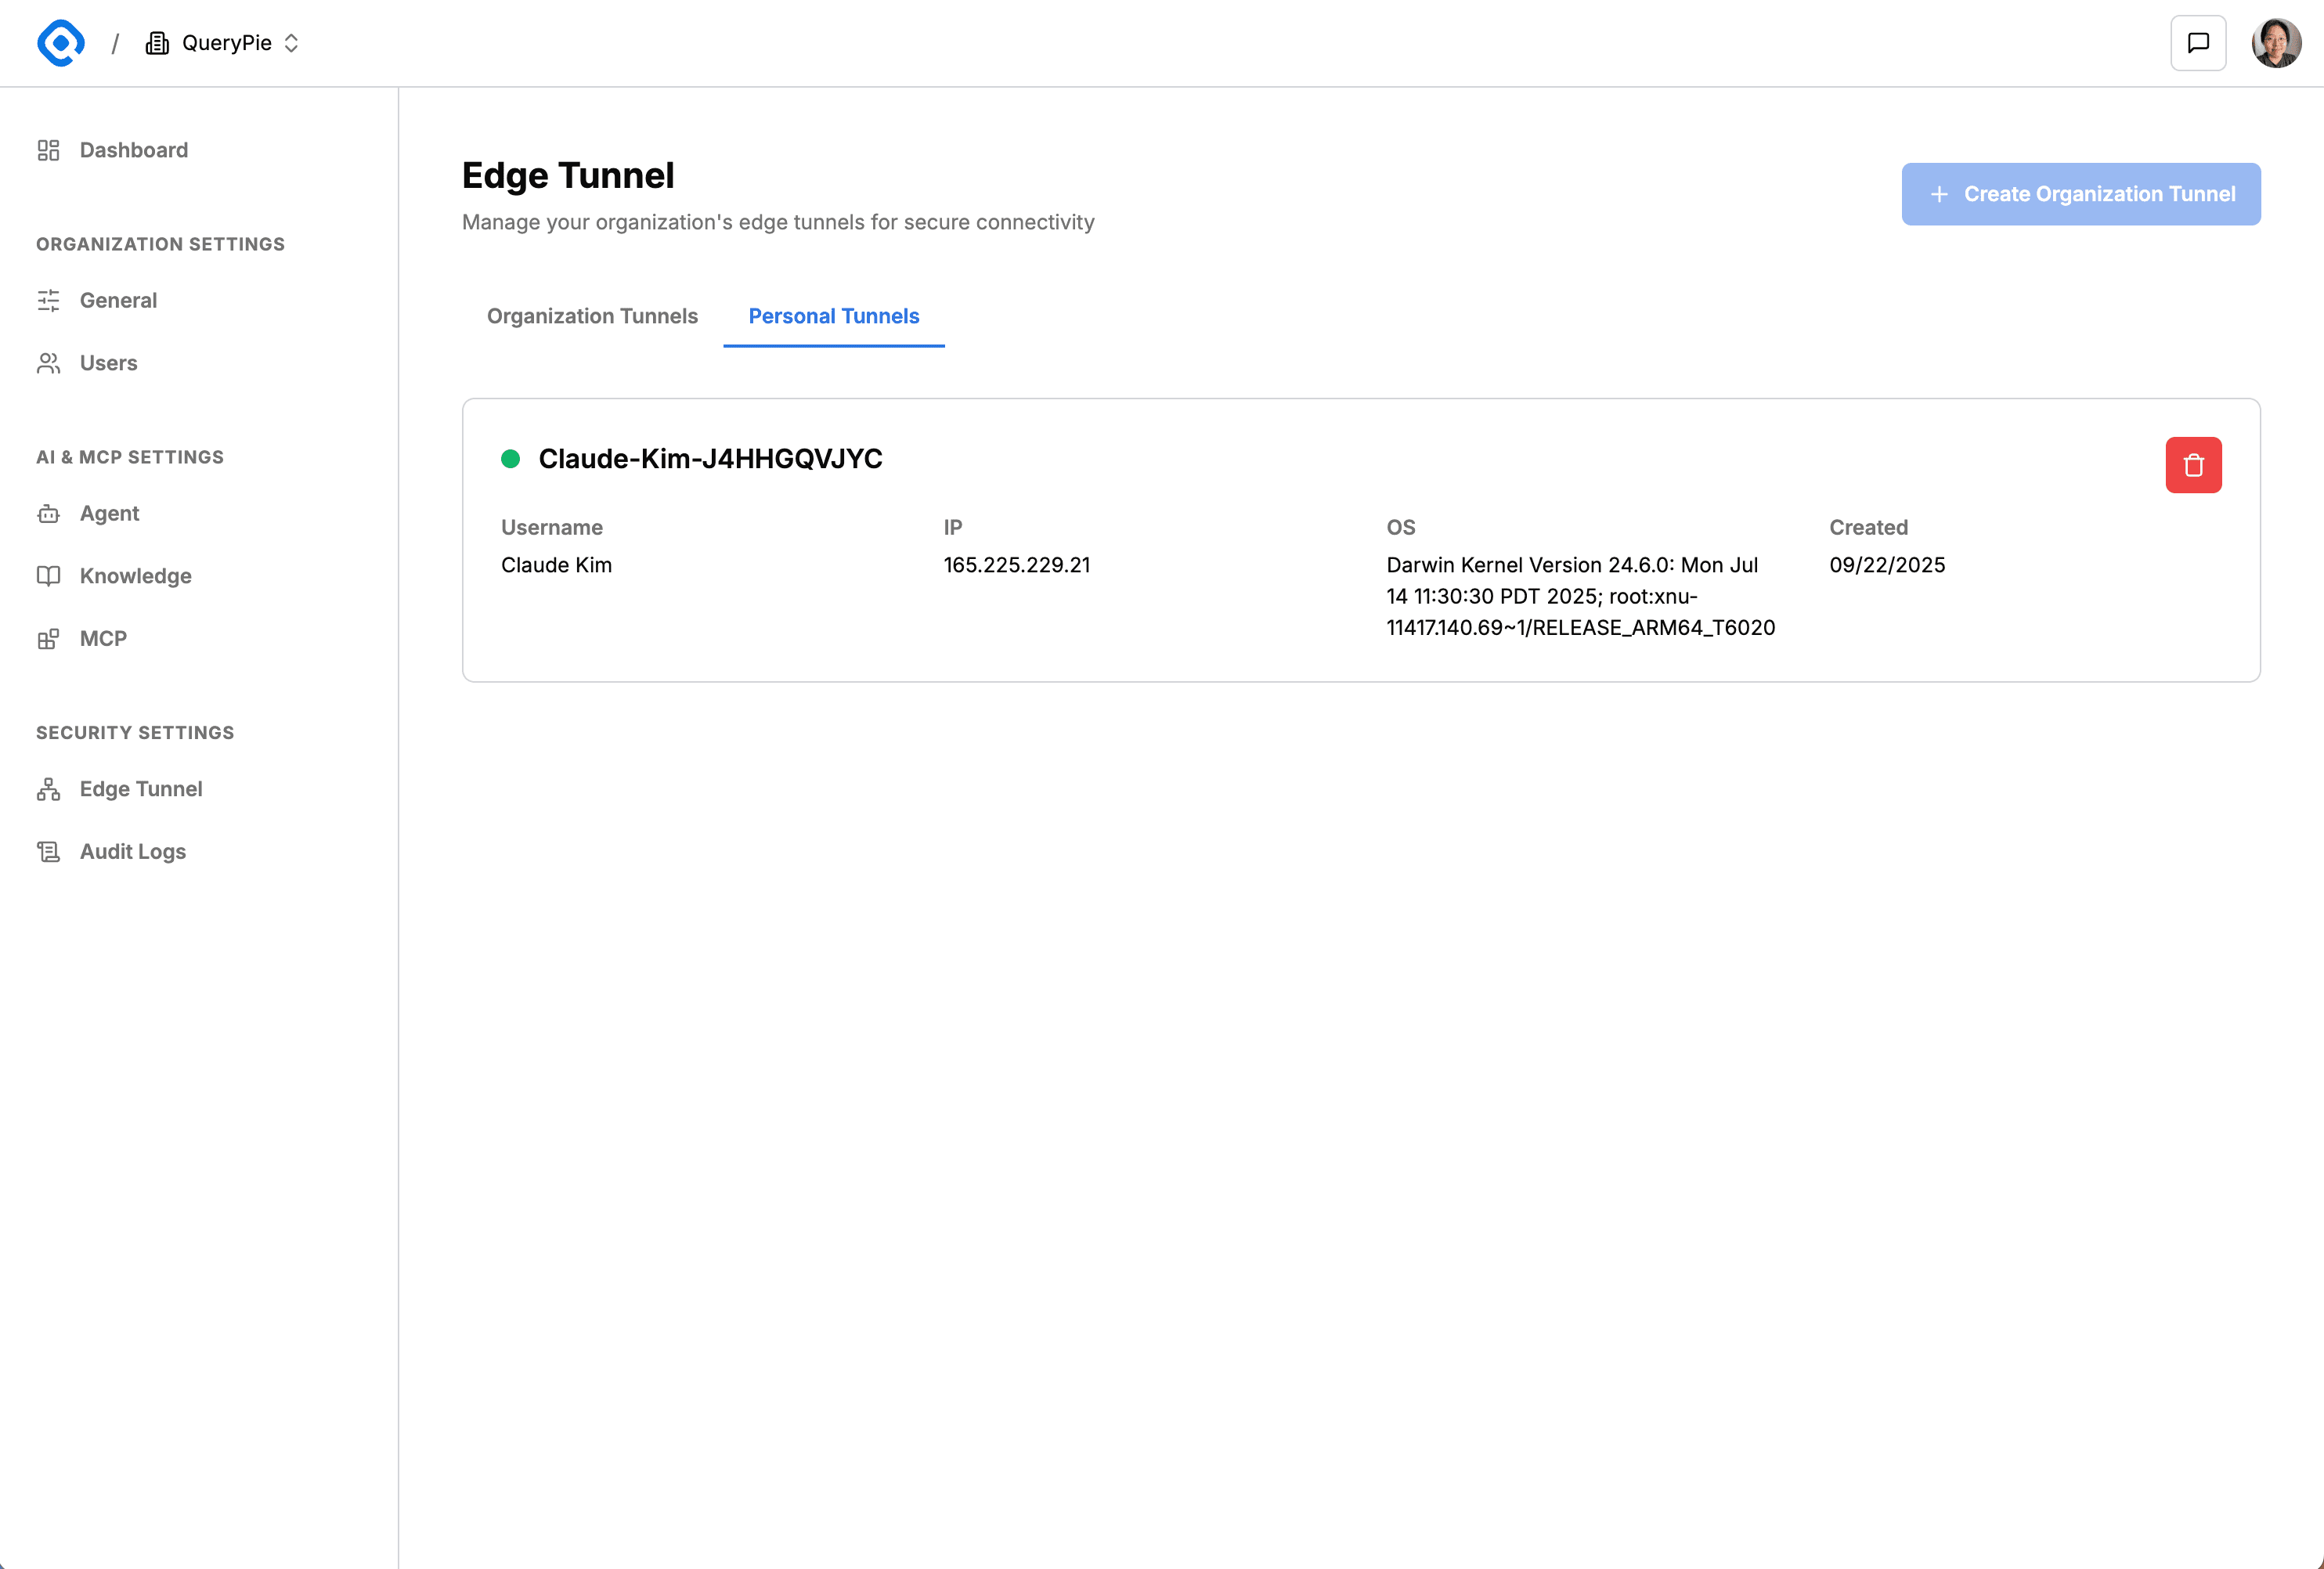
Task: Open Audit Logs scroll icon
Action: click(48, 852)
